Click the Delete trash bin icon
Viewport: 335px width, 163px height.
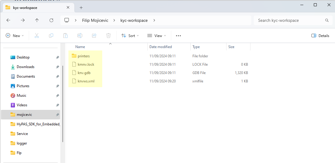pyautogui.click(x=108, y=36)
